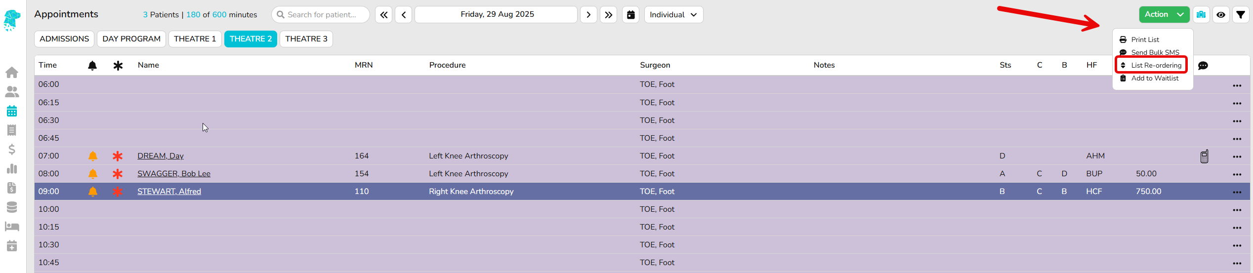The width and height of the screenshot is (1253, 273).
Task: Click the Search for patient field
Action: tap(321, 15)
